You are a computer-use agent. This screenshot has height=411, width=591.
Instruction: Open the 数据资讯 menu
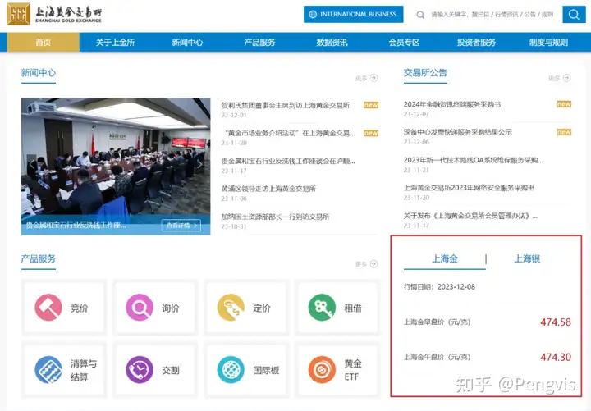[x=332, y=42]
